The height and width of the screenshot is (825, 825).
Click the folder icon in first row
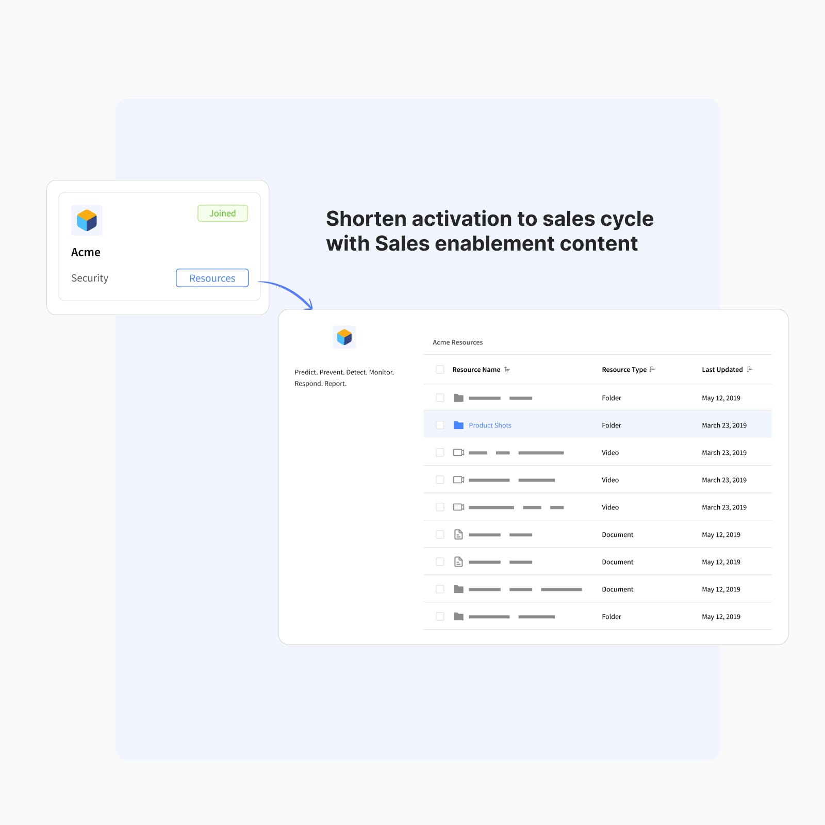(x=458, y=398)
